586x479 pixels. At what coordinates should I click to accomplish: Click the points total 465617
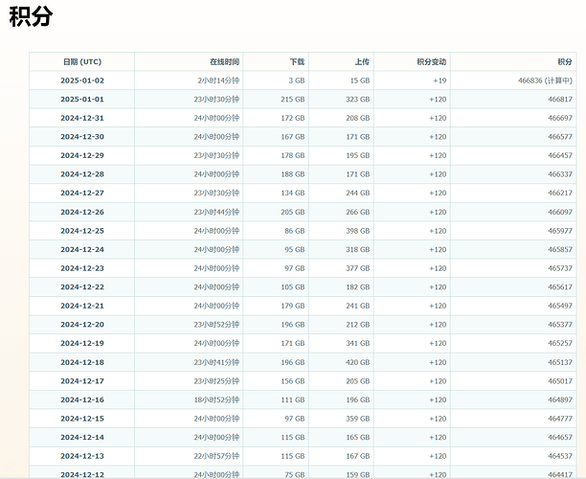click(560, 286)
